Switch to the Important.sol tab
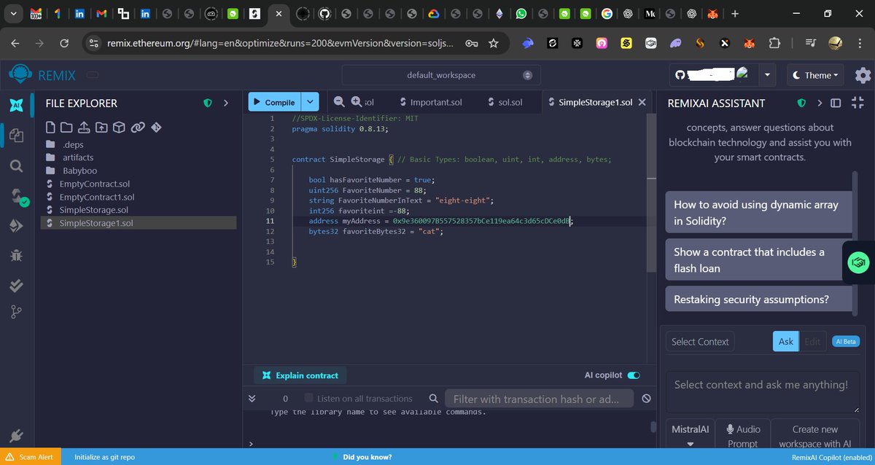Screen dimensions: 875x465 [437, 102]
